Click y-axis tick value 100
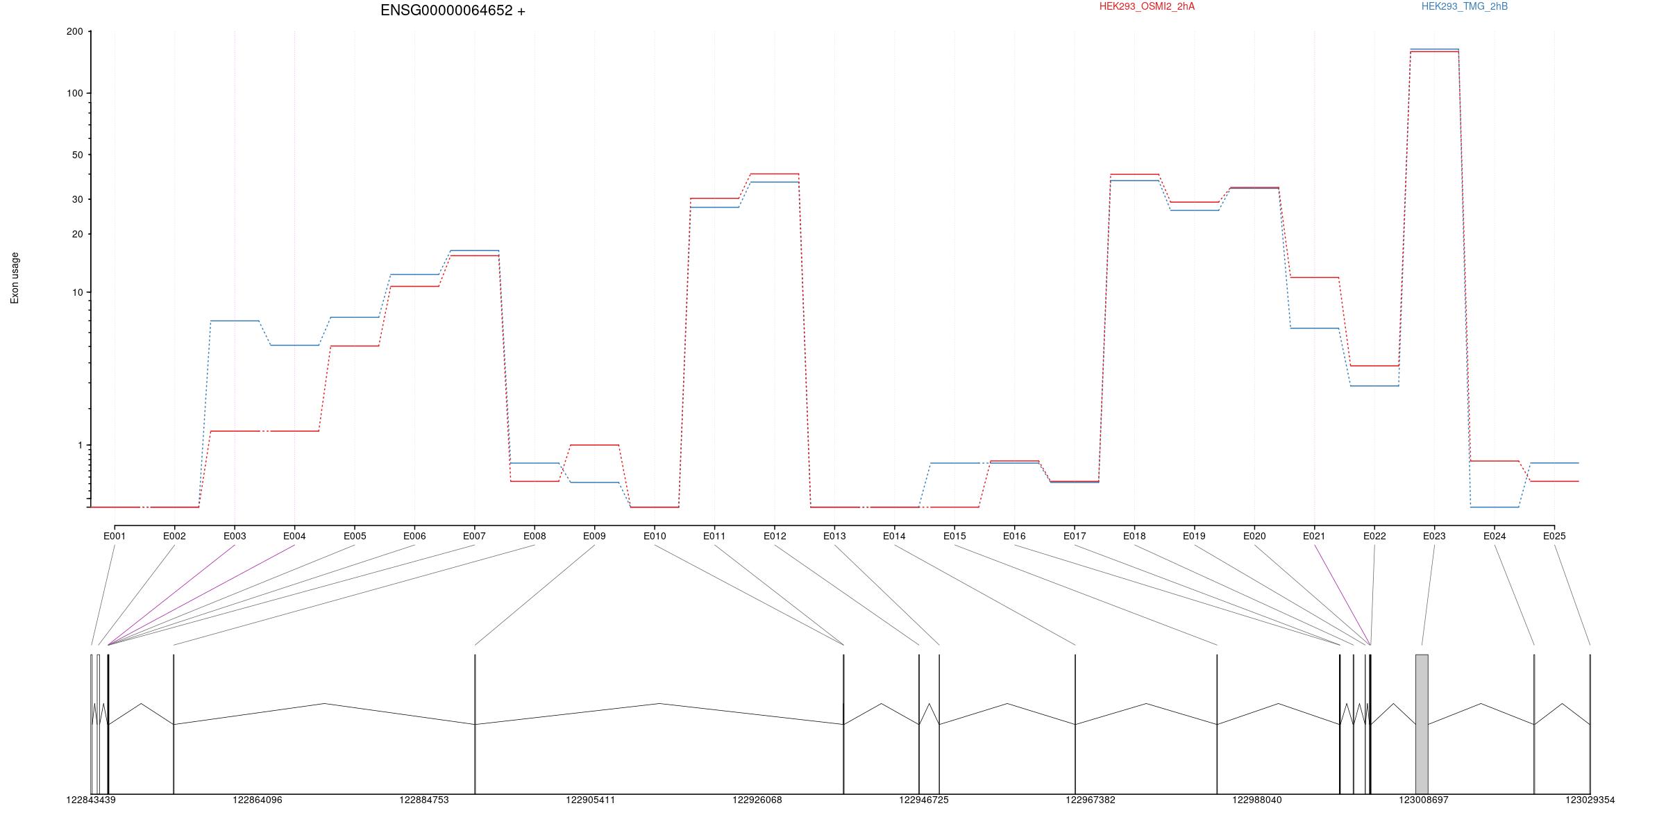This screenshot has height=833, width=1666. pyautogui.click(x=74, y=93)
